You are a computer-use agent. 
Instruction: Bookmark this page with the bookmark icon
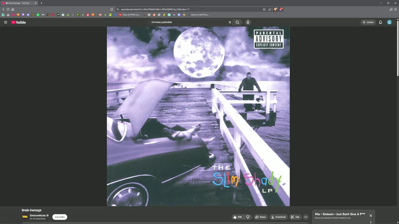[112, 9]
